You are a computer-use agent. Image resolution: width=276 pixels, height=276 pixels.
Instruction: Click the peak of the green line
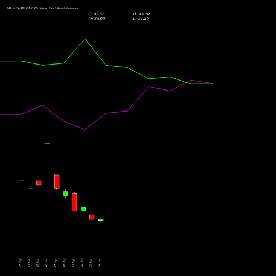(85, 39)
